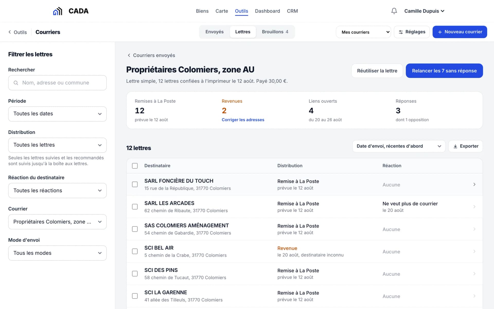Open the Dashboard navigation item
The width and height of the screenshot is (494, 309).
[267, 11]
